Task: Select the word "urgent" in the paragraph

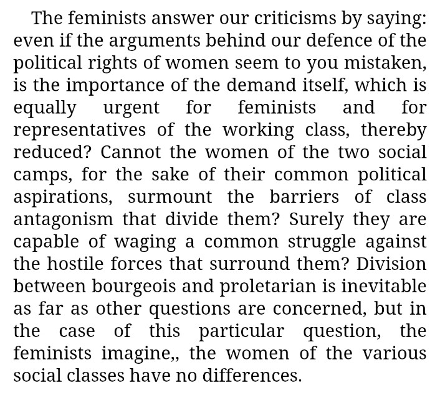Action: [x=132, y=109]
